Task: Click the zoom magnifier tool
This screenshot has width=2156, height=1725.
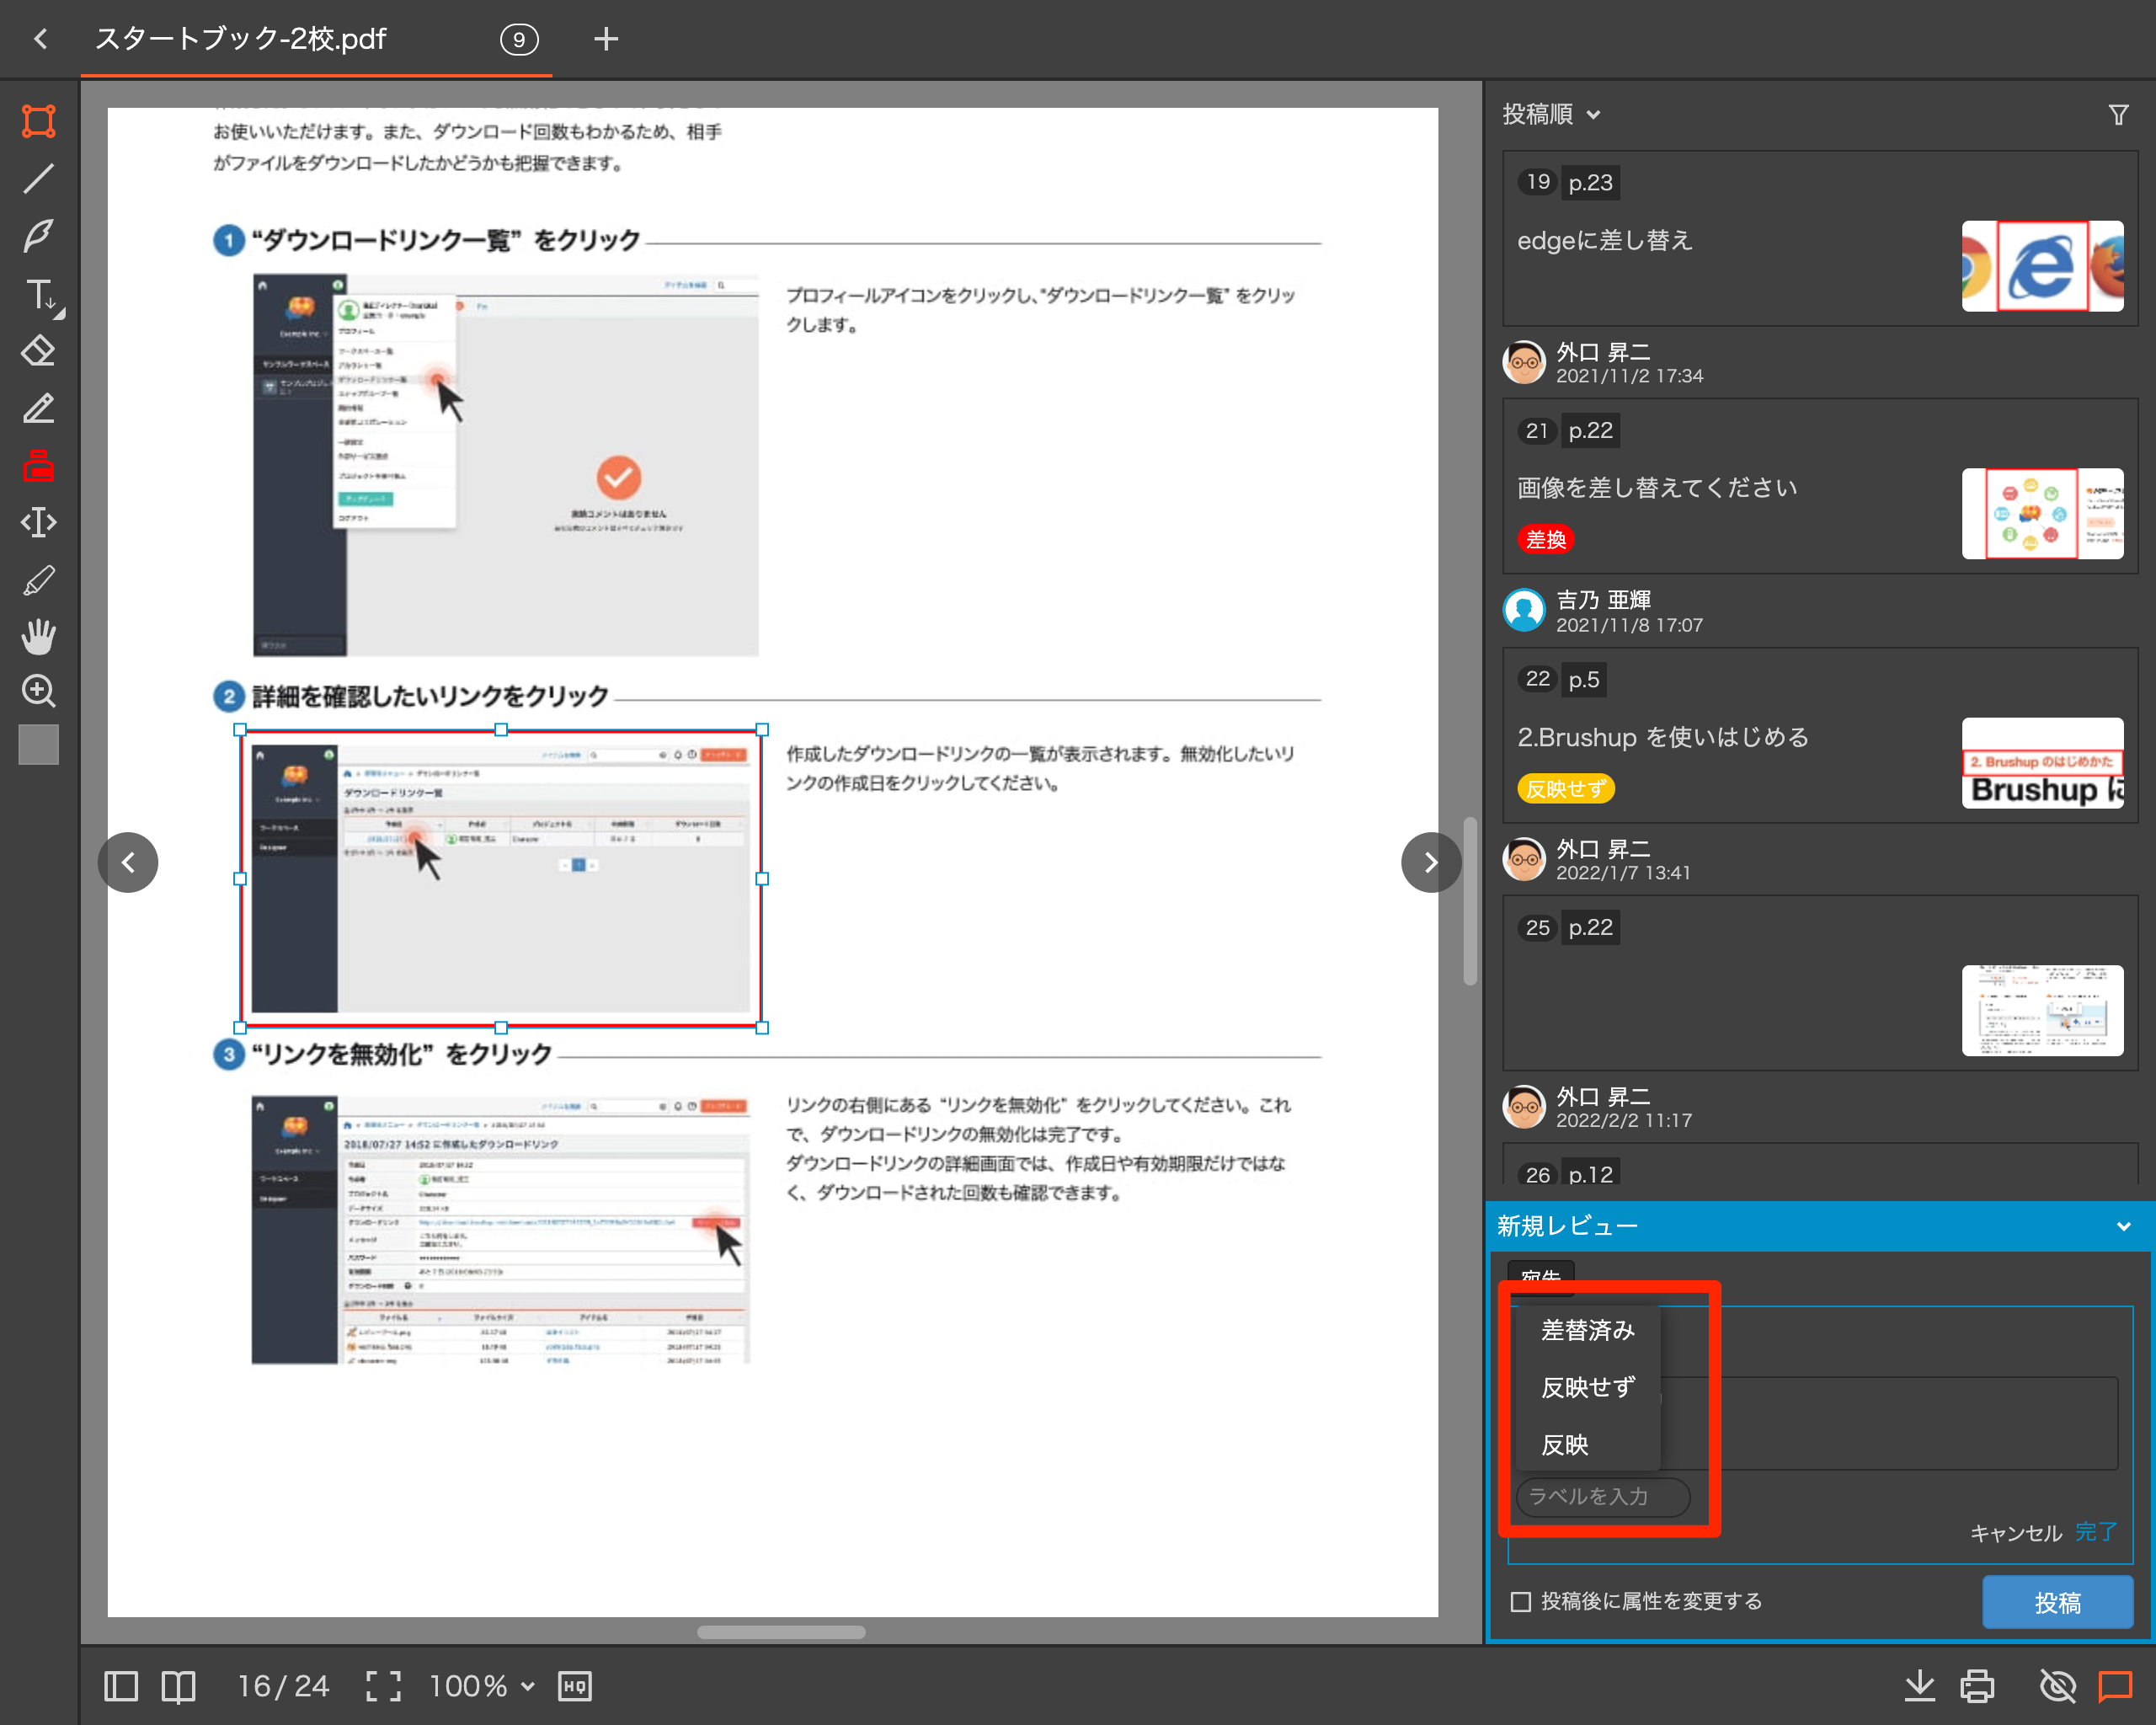Action: point(38,691)
